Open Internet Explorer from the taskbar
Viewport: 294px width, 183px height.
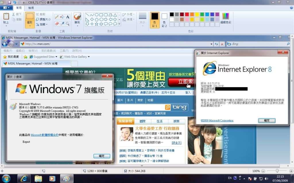[x=24, y=178]
